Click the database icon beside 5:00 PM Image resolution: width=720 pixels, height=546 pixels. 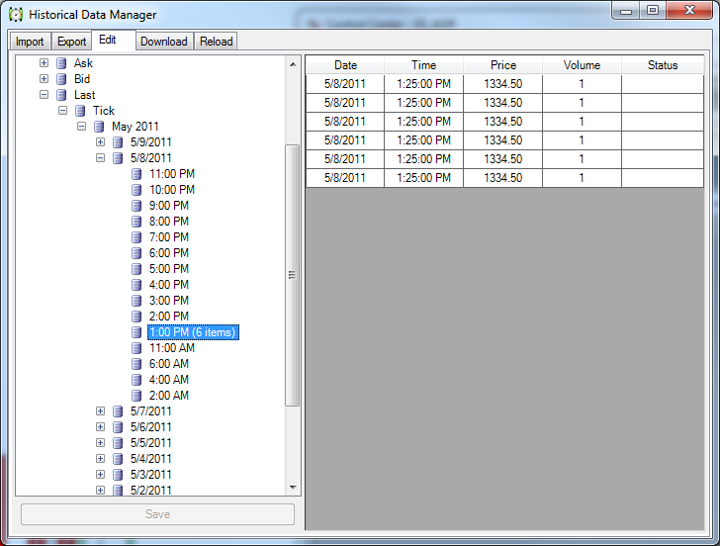pyautogui.click(x=136, y=269)
